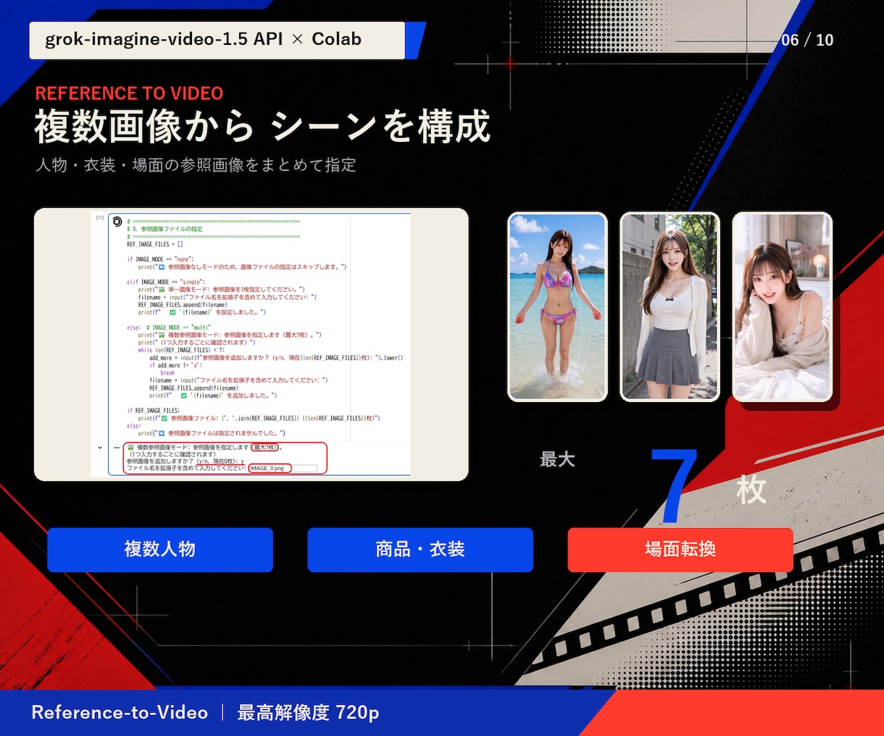
Task: Click the 06 / 10 page indicator
Action: (807, 40)
